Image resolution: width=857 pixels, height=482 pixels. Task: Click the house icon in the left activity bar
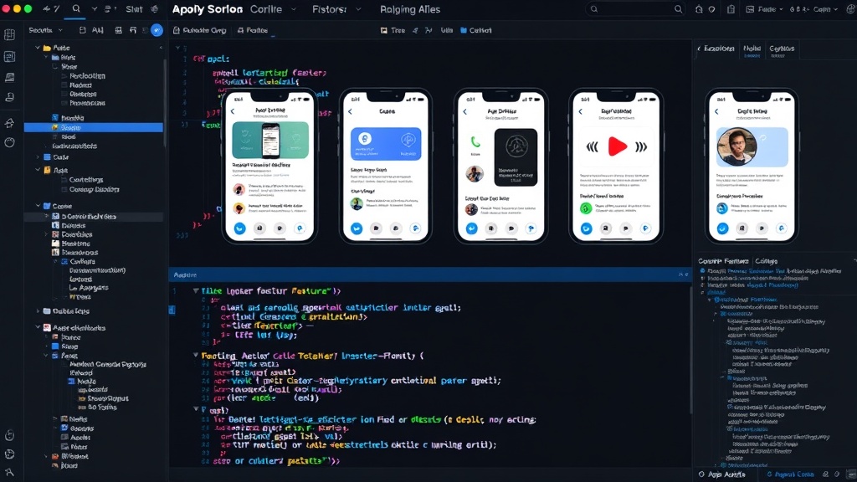[9, 123]
